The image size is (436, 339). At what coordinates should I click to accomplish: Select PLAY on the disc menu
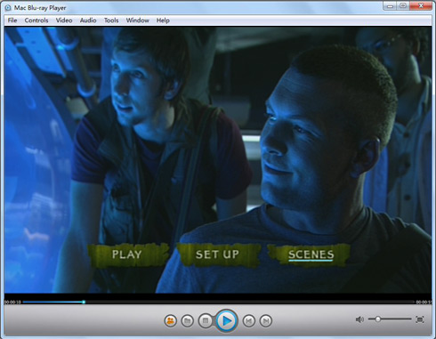pyautogui.click(x=127, y=254)
